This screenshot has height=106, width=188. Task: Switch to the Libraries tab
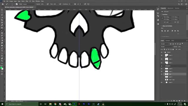[177, 8]
